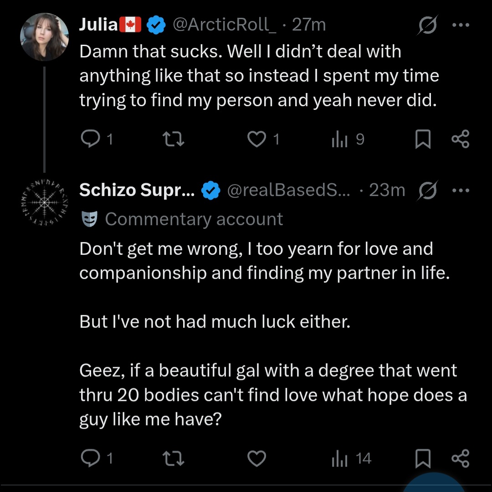The width and height of the screenshot is (492, 492).
Task: Share Julia's tweet
Action: point(460,139)
